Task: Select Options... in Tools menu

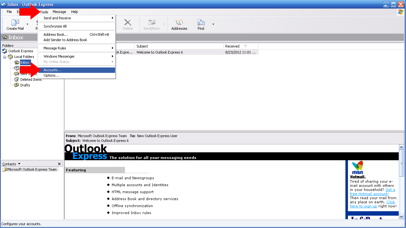Action: coord(77,75)
